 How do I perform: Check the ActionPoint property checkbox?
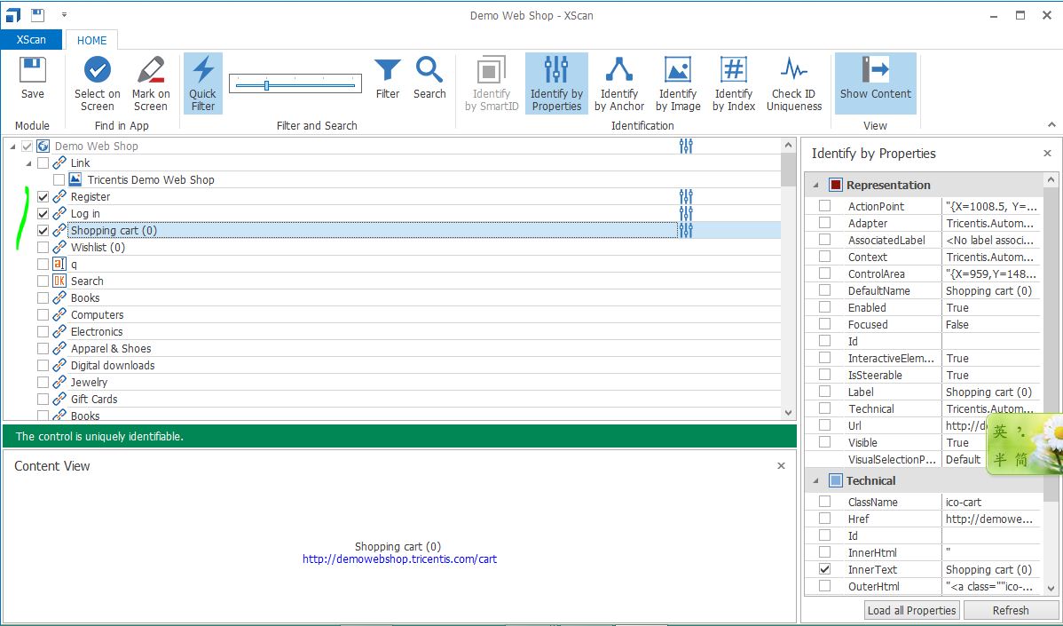[824, 205]
